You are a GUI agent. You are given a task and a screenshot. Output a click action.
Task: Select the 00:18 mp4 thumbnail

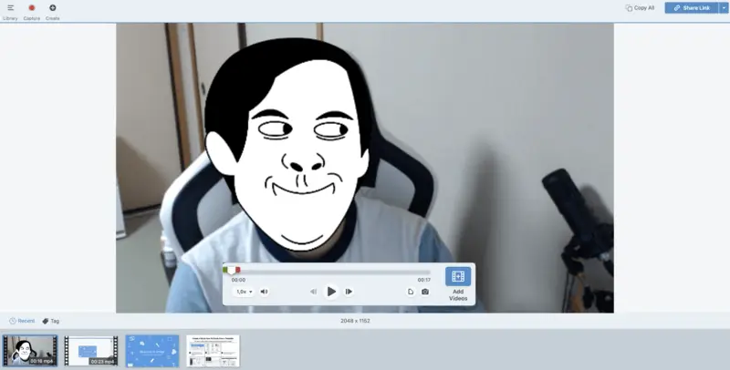(x=30, y=351)
